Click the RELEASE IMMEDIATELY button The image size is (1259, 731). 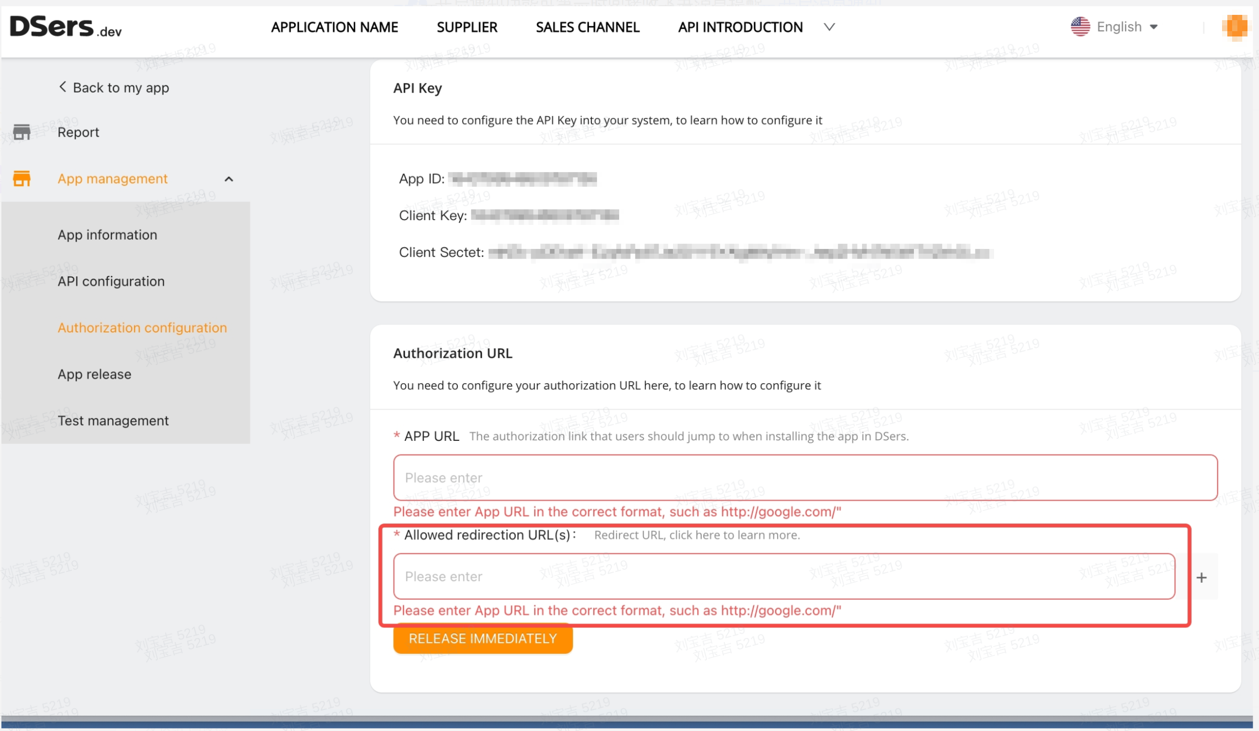482,638
